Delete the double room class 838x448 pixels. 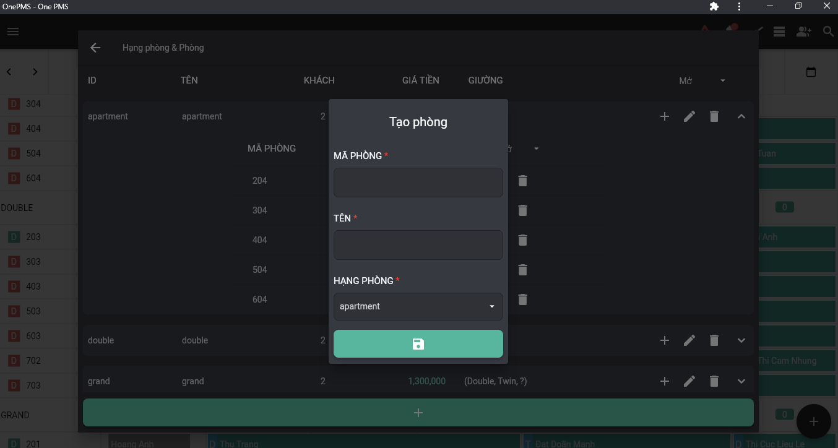pos(714,340)
